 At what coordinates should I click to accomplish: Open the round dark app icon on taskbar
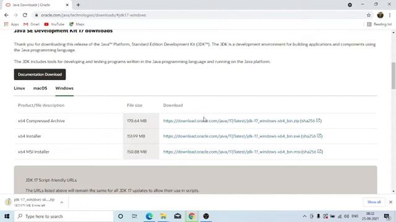pos(206,216)
